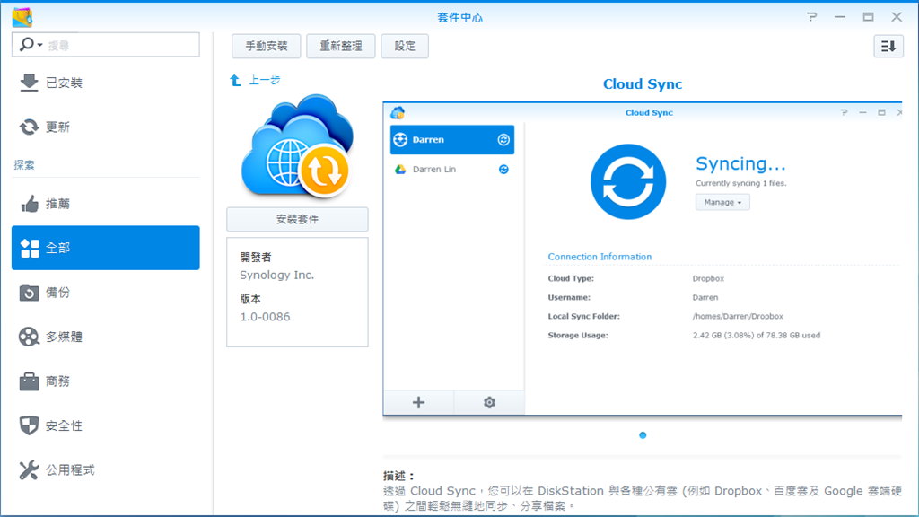
Task: Click the Cloud Type value Dropbox
Action: pyautogui.click(x=708, y=278)
